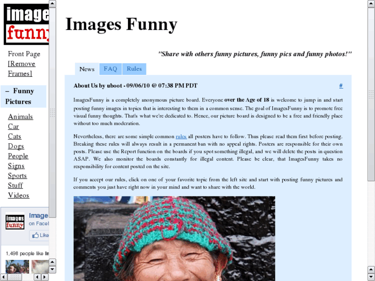Open the Videos category
This screenshot has width=375, height=281.
tap(19, 195)
